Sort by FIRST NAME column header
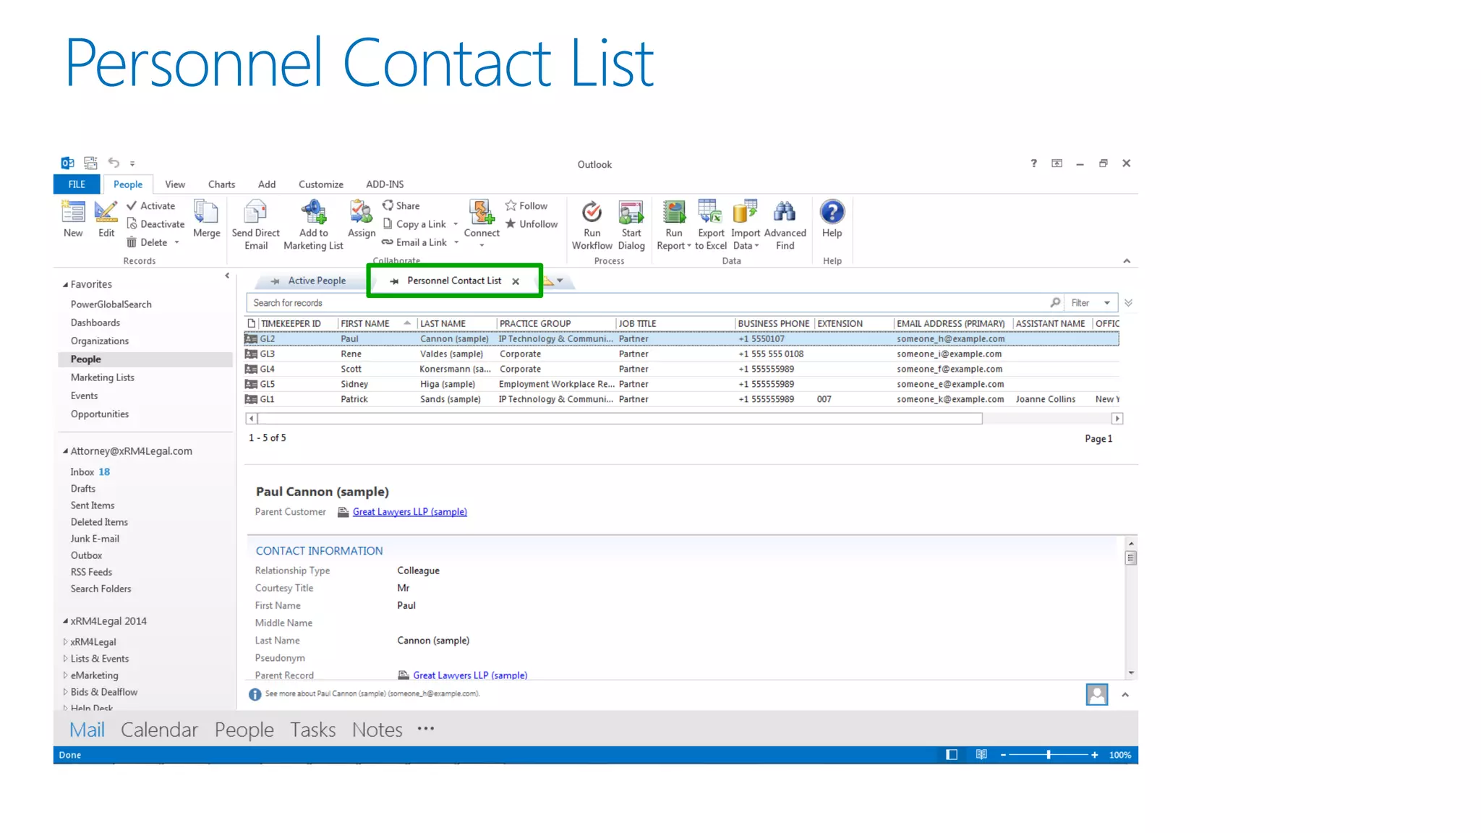This screenshot has height=833, width=1481. 375,323
